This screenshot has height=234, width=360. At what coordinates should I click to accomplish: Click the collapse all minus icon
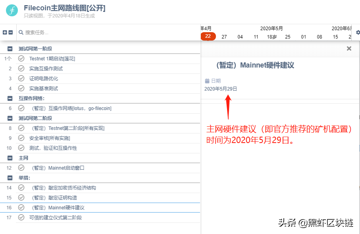11,33
